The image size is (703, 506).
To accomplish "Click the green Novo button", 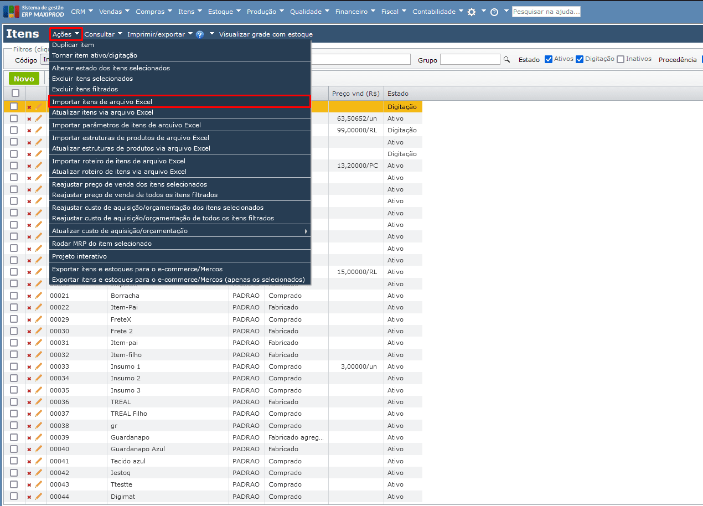I will tap(24, 79).
